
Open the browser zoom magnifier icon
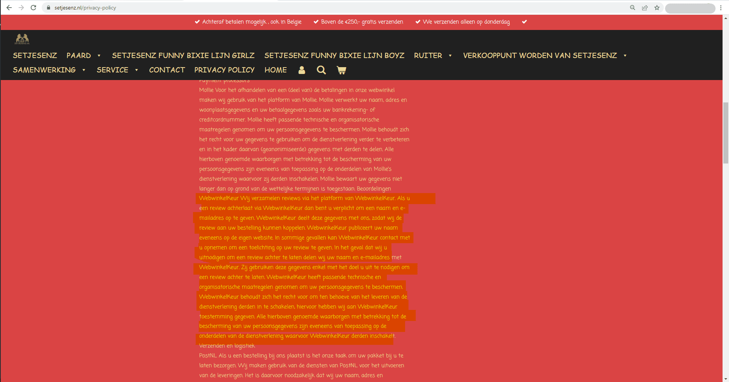[632, 8]
